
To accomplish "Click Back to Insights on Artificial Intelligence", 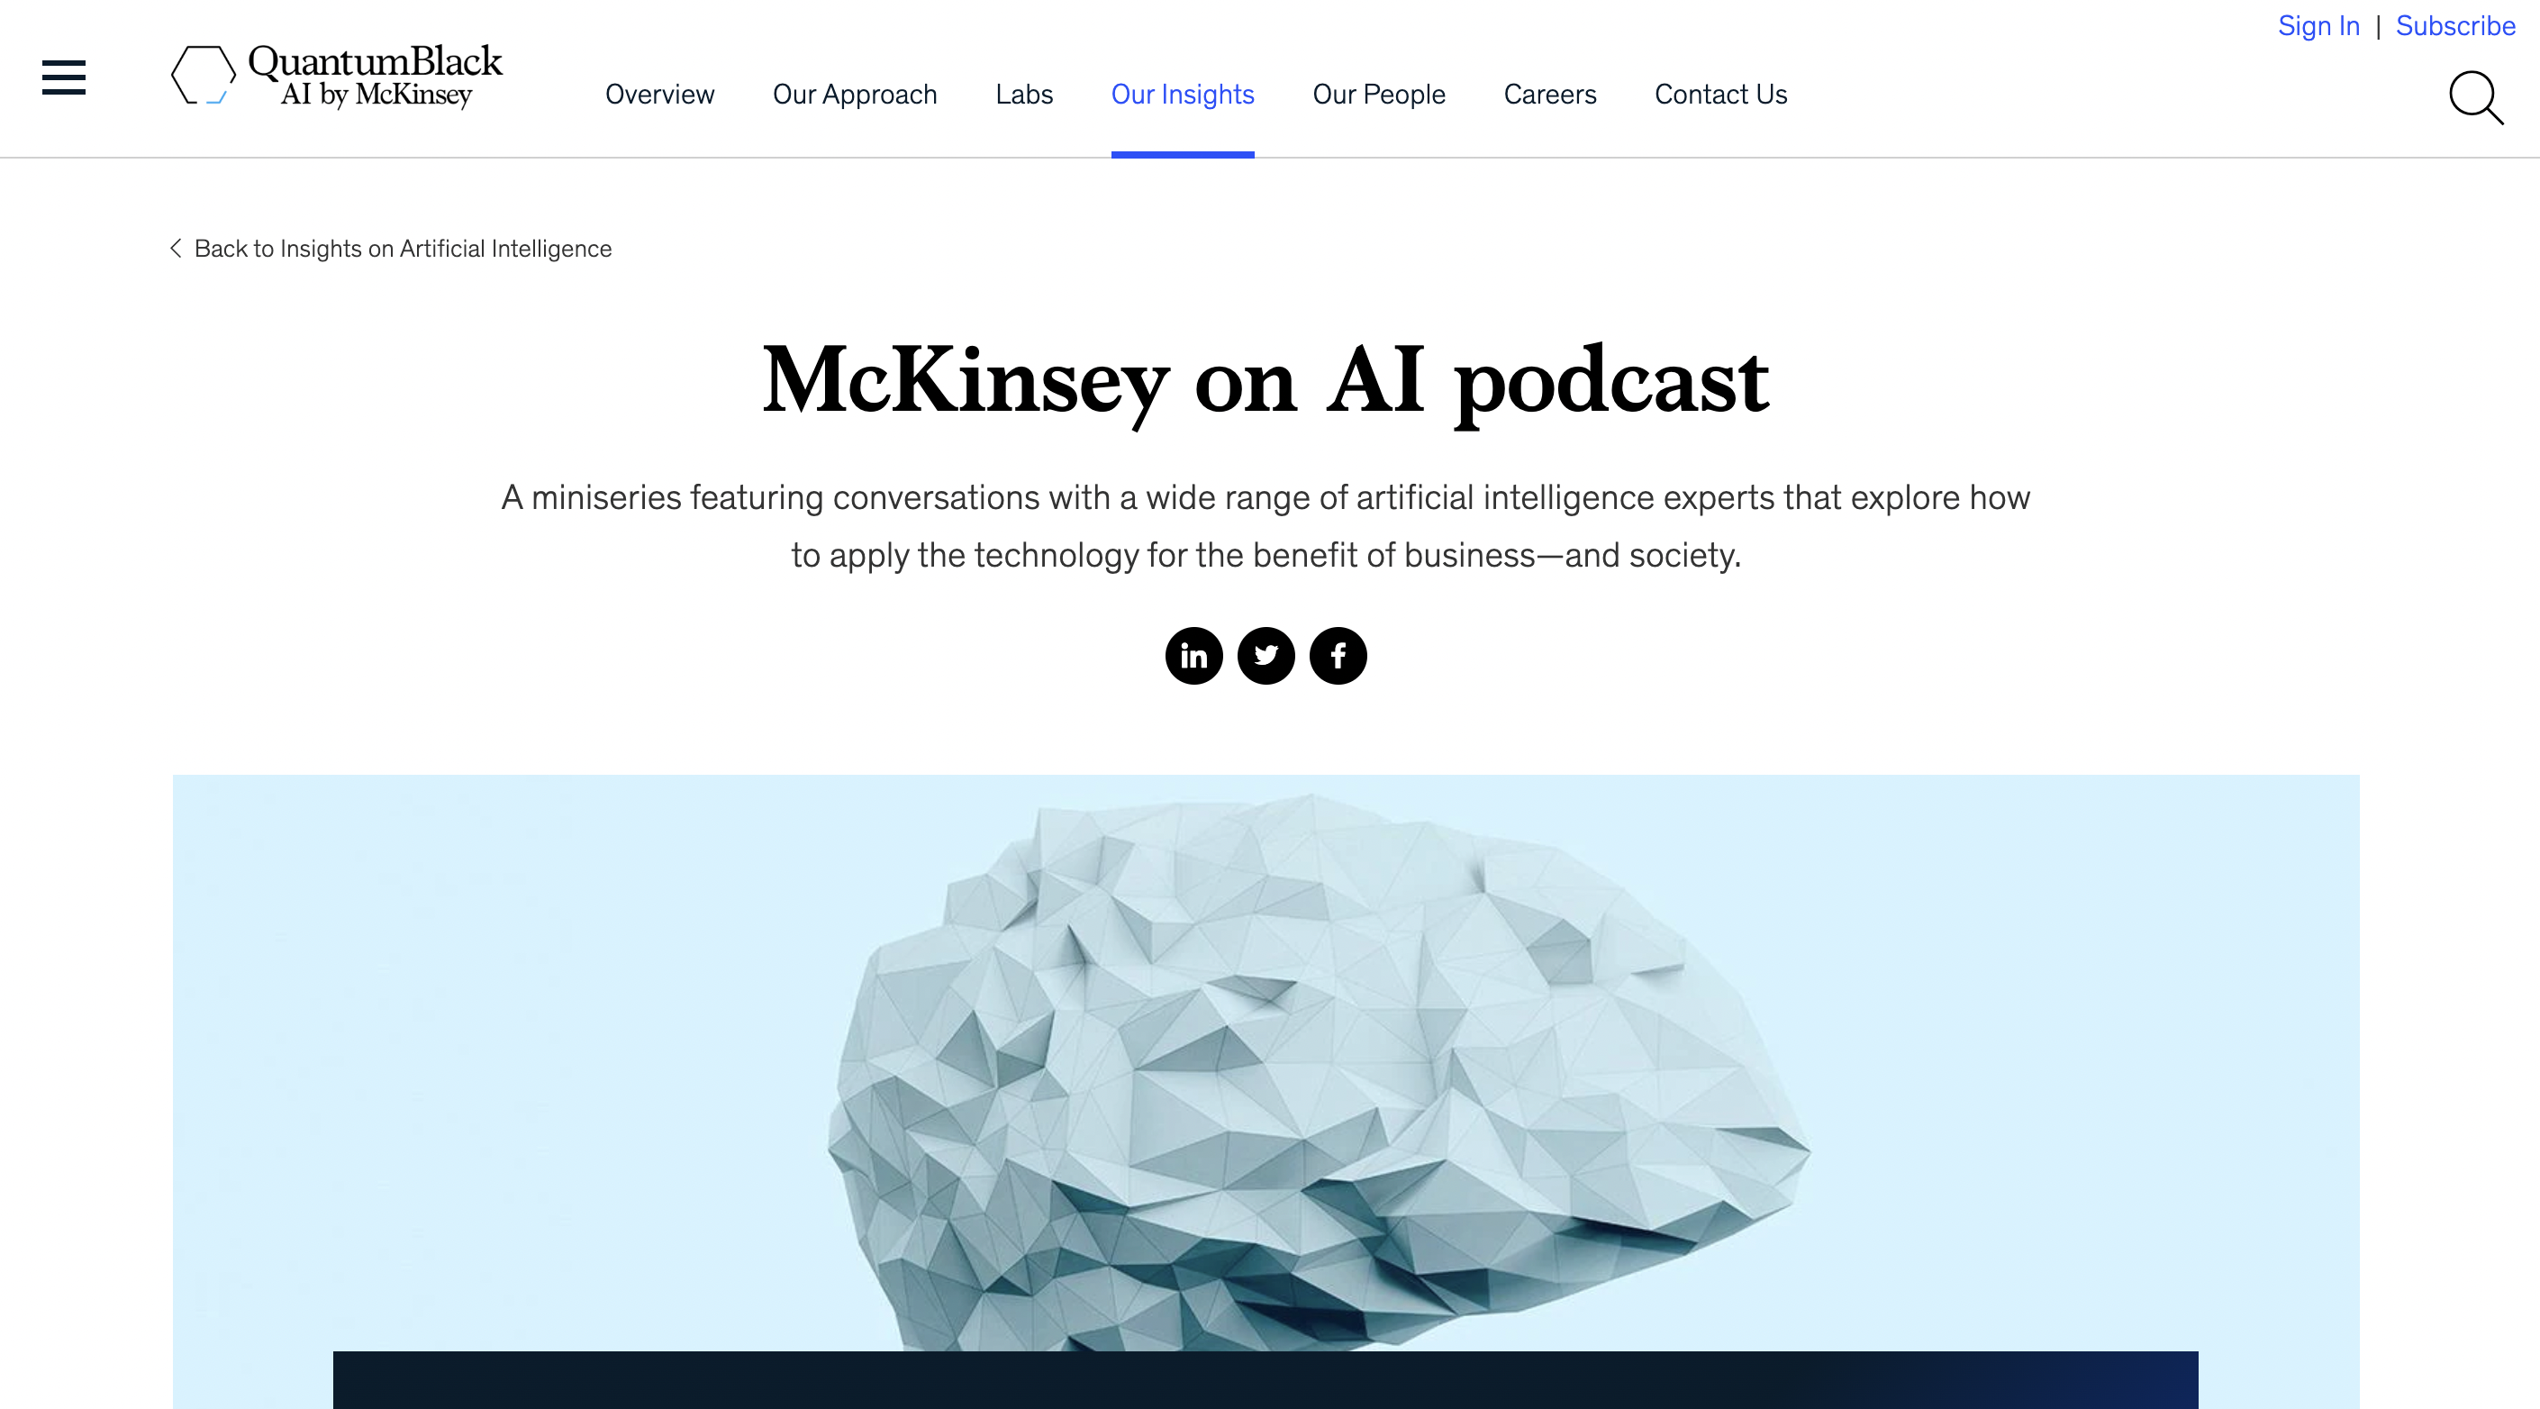I will tap(387, 250).
